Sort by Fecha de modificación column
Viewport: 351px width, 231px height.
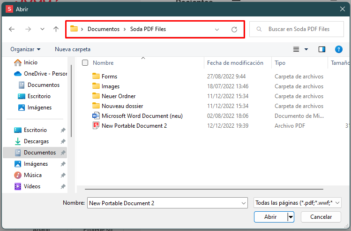coord(235,63)
